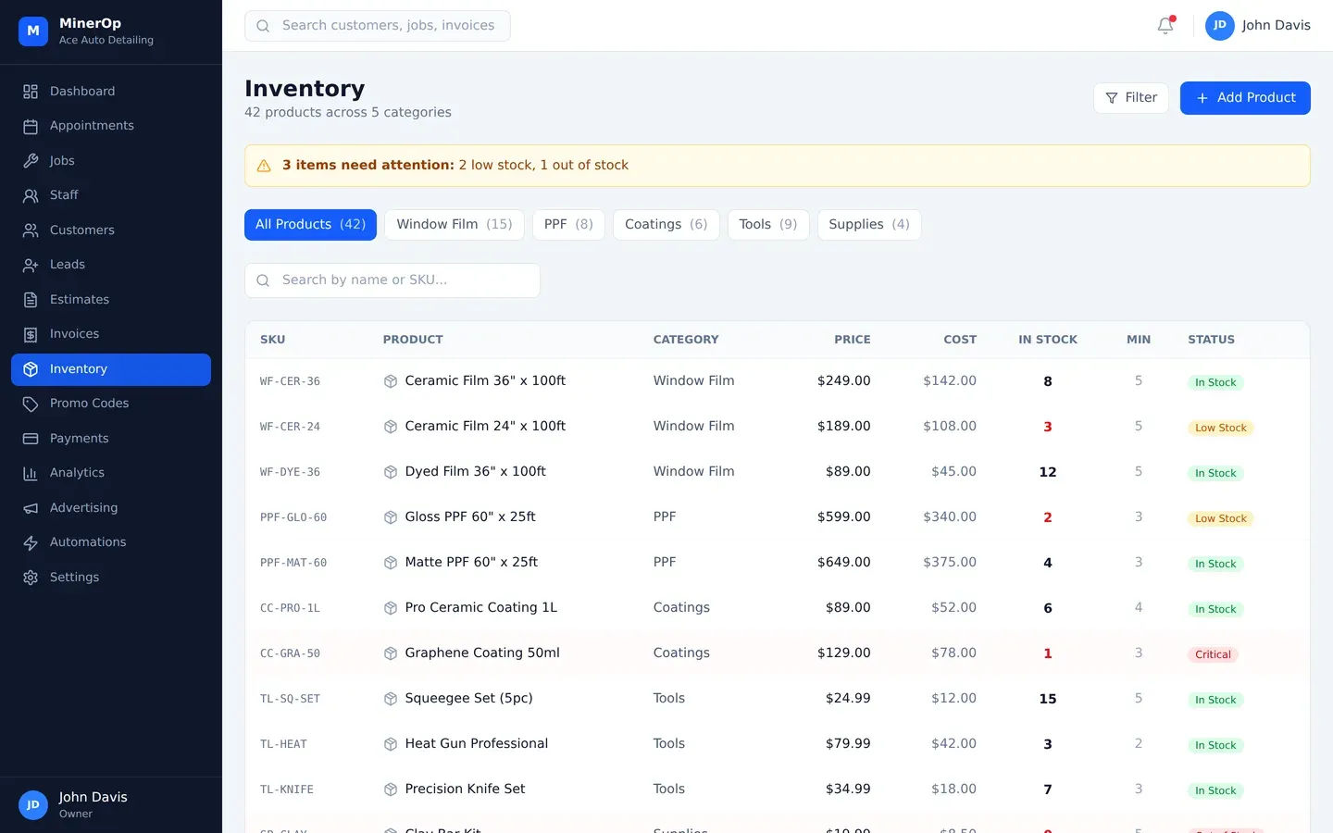The height and width of the screenshot is (833, 1333).
Task: Open the Invoices page in sidebar
Action: pos(74,334)
